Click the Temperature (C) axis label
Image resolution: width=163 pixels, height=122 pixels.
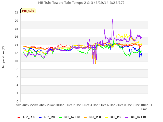click(x=3, y=57)
